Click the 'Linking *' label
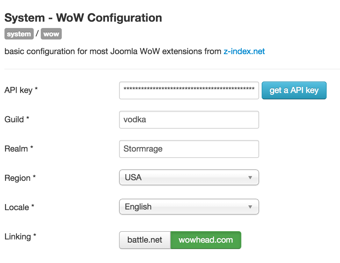Screen dimensions: 340x263 [20, 237]
